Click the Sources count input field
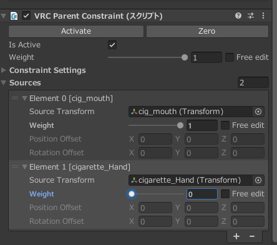The height and width of the screenshot is (245, 277). [253, 83]
